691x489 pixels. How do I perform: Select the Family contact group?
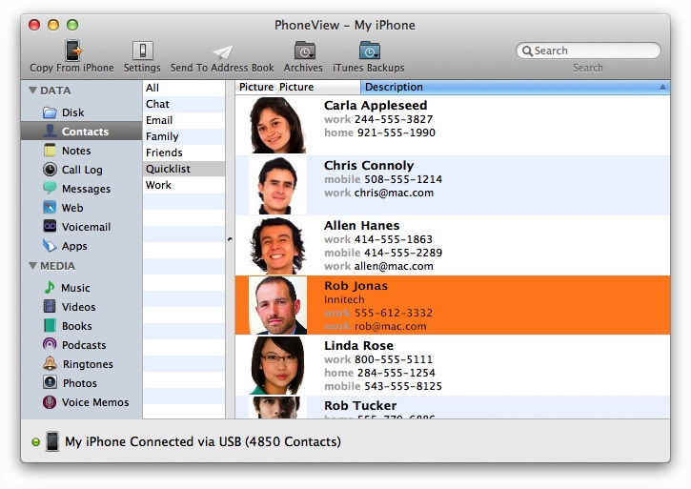tap(162, 136)
